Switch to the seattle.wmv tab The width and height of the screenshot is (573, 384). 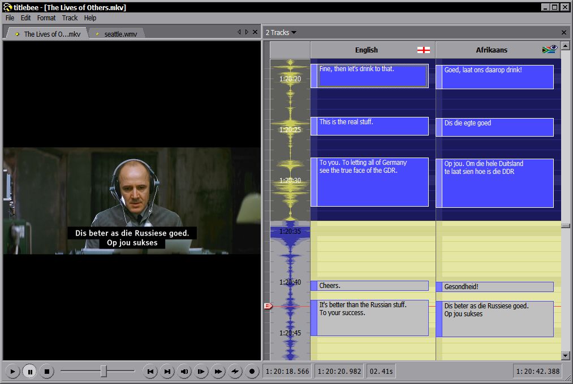click(x=117, y=34)
